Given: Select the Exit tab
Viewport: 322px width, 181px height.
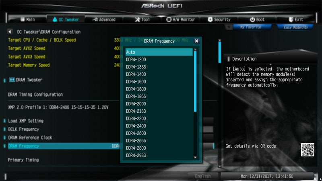Looking at the screenshot, I should (x=296, y=19).
